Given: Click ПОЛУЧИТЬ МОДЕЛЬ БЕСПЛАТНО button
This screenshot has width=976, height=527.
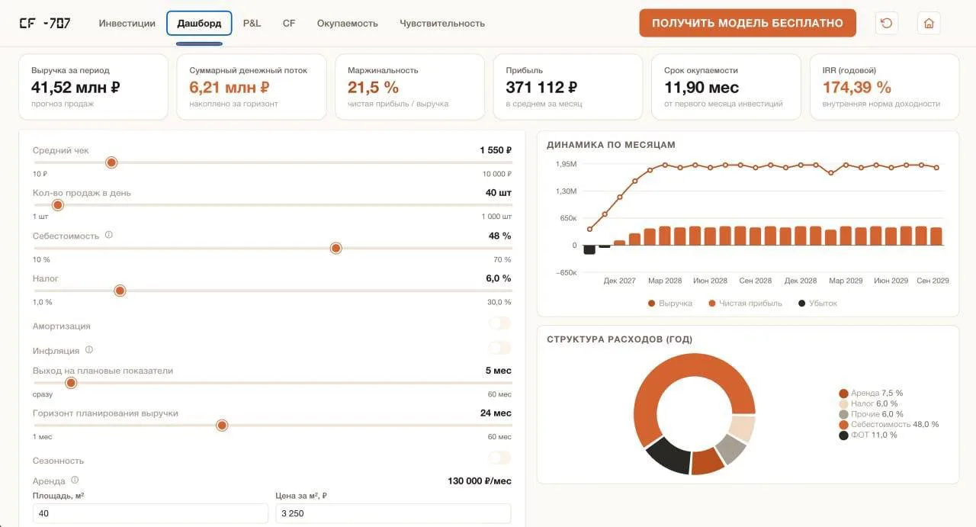Looking at the screenshot, I should tap(747, 23).
